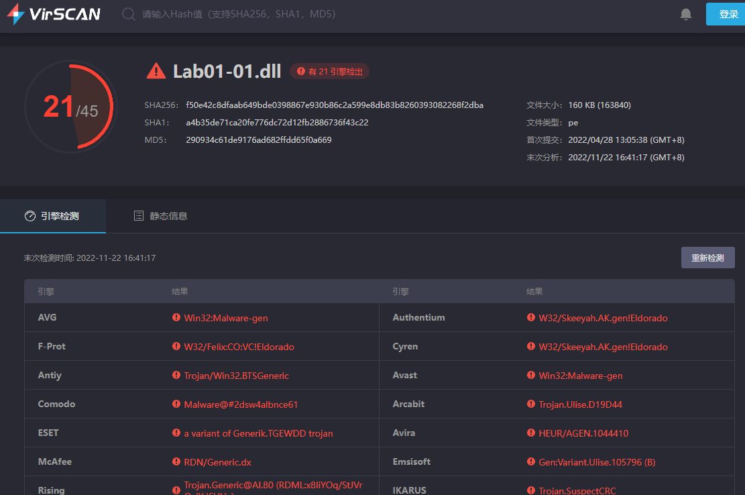This screenshot has height=495, width=745.
Task: Click the search magnifier icon
Action: click(128, 14)
